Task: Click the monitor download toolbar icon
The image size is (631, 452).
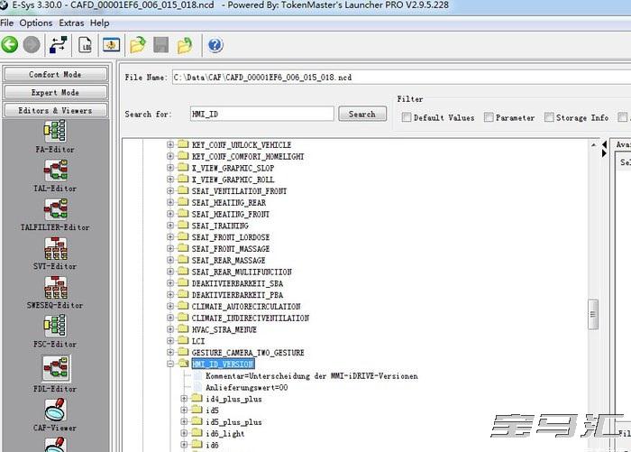Action: [x=111, y=44]
